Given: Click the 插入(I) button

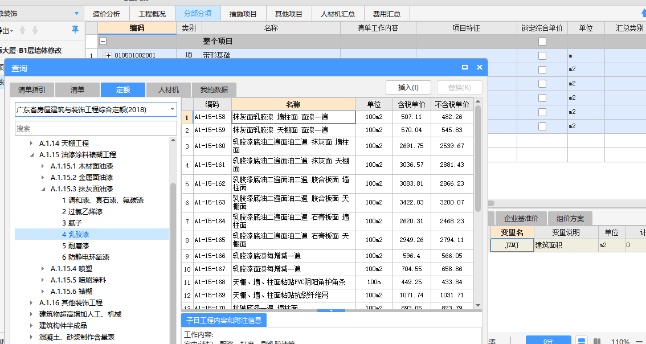Looking at the screenshot, I should click(x=408, y=87).
